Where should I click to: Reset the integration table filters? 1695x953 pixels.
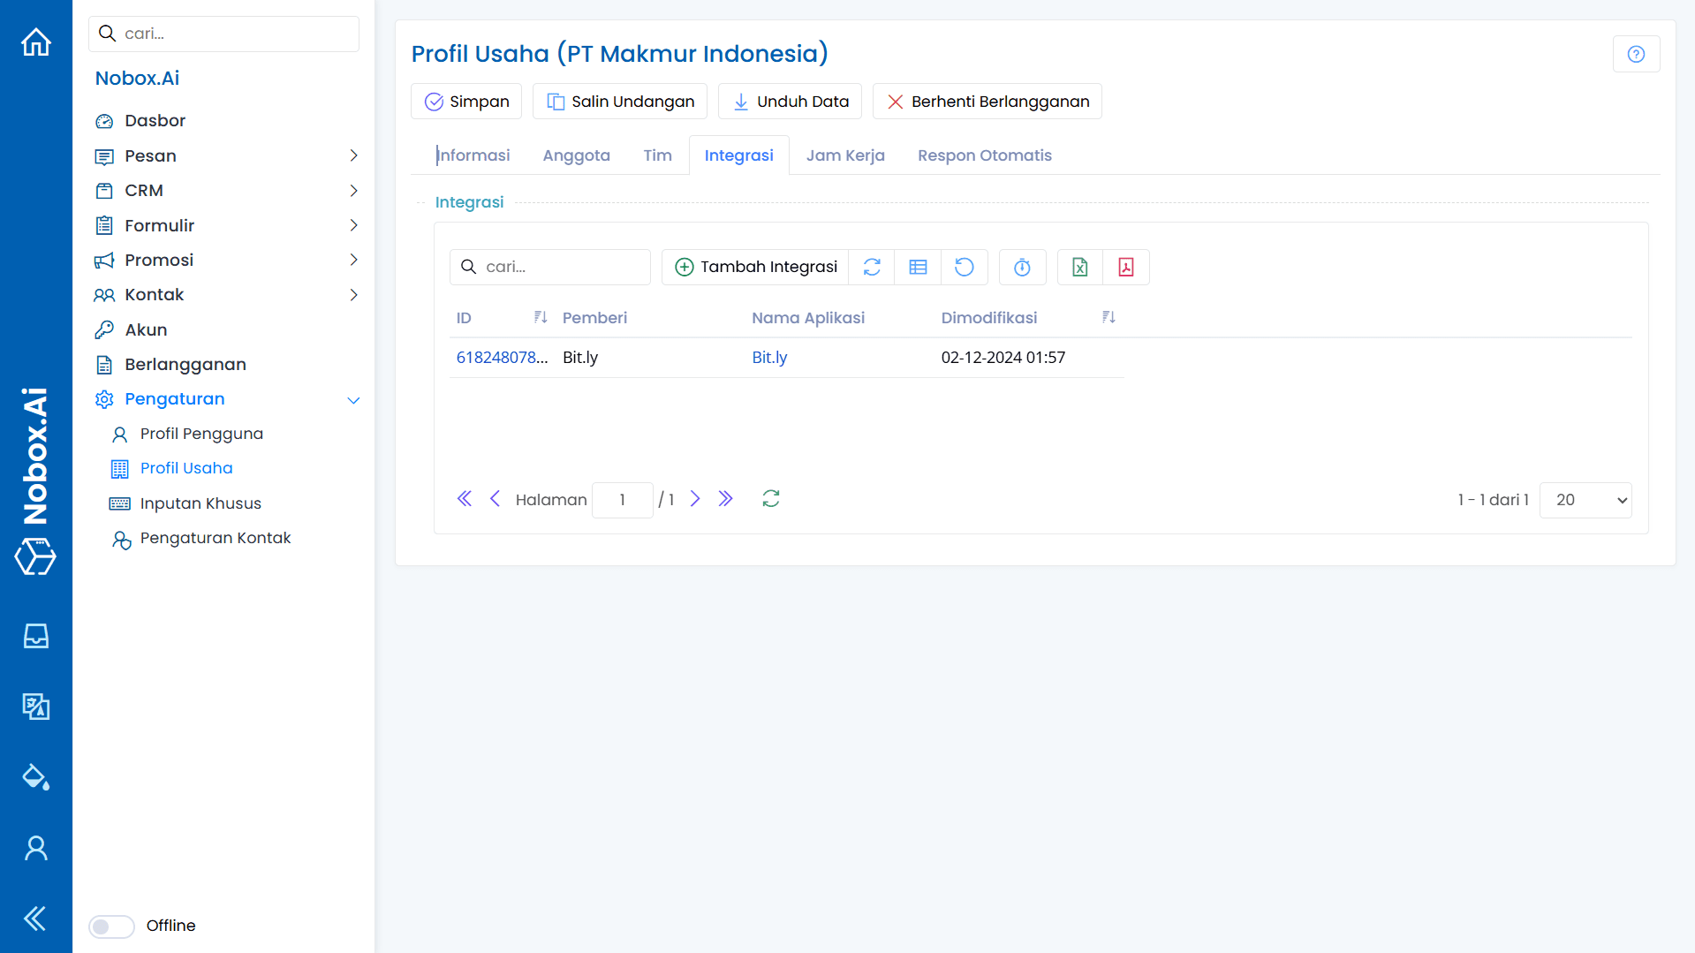965,267
